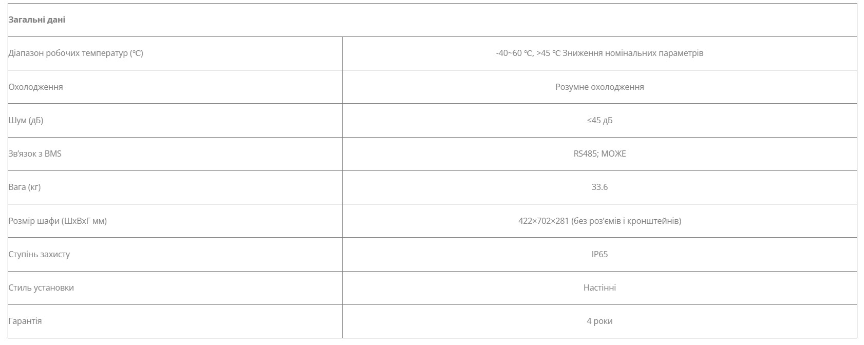This screenshot has width=864, height=345.
Task: Select the 'Шум (дБ)' row label
Action: (26, 121)
